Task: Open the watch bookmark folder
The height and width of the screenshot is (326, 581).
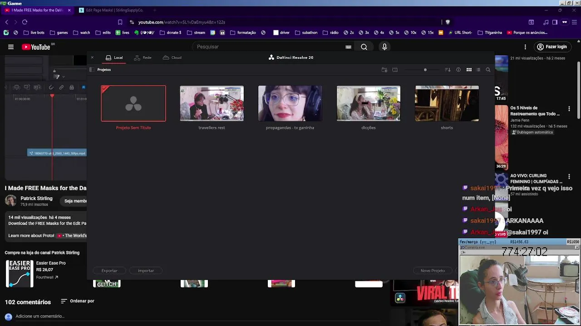Action: 81,33
